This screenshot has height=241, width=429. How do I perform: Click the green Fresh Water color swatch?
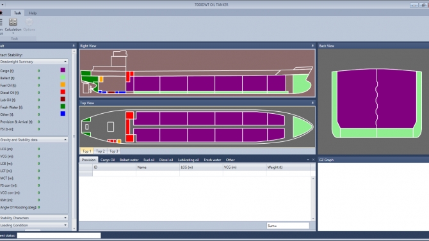coord(63,107)
